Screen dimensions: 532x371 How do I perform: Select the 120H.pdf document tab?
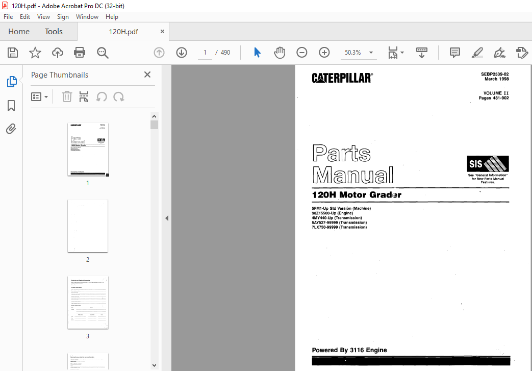[123, 32]
